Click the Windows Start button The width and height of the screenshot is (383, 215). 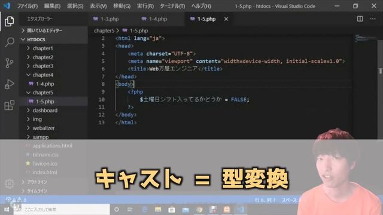click(7, 210)
